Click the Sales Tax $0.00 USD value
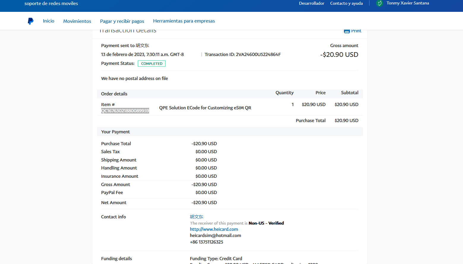The image size is (463, 264). pos(206,152)
